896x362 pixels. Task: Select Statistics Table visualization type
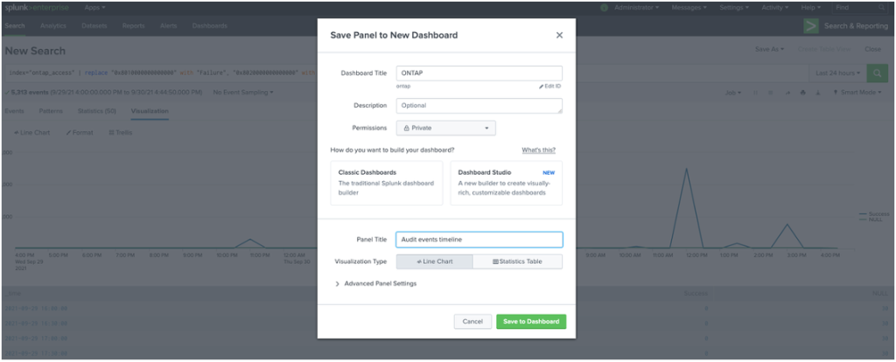coord(518,261)
